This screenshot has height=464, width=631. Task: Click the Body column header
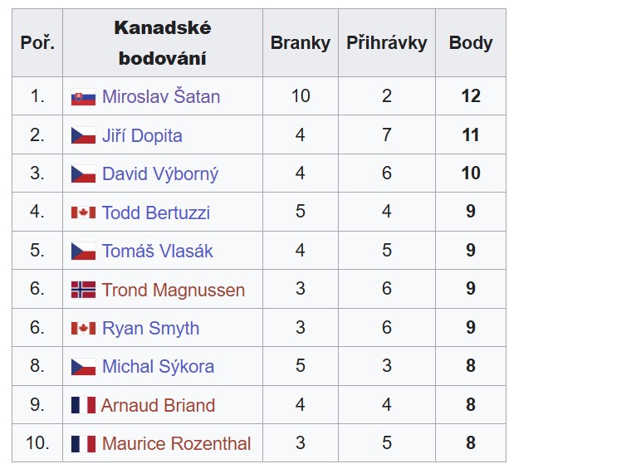(471, 42)
